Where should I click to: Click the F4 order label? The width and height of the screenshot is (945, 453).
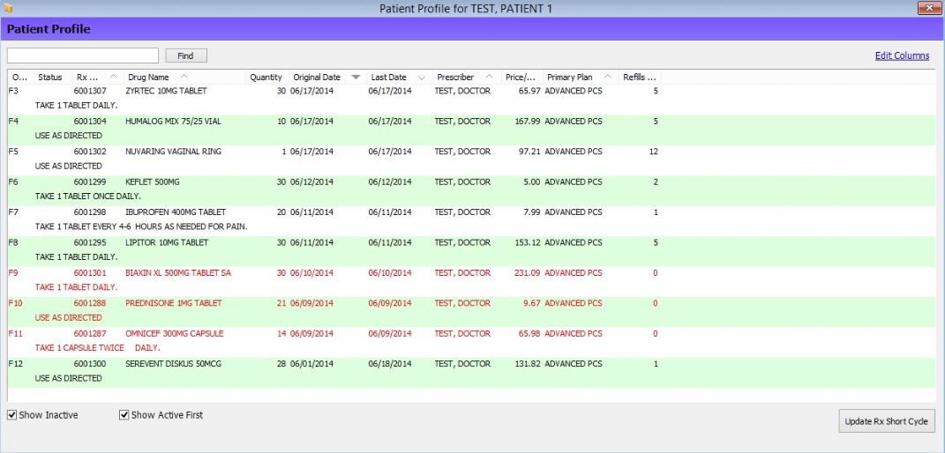13,122
